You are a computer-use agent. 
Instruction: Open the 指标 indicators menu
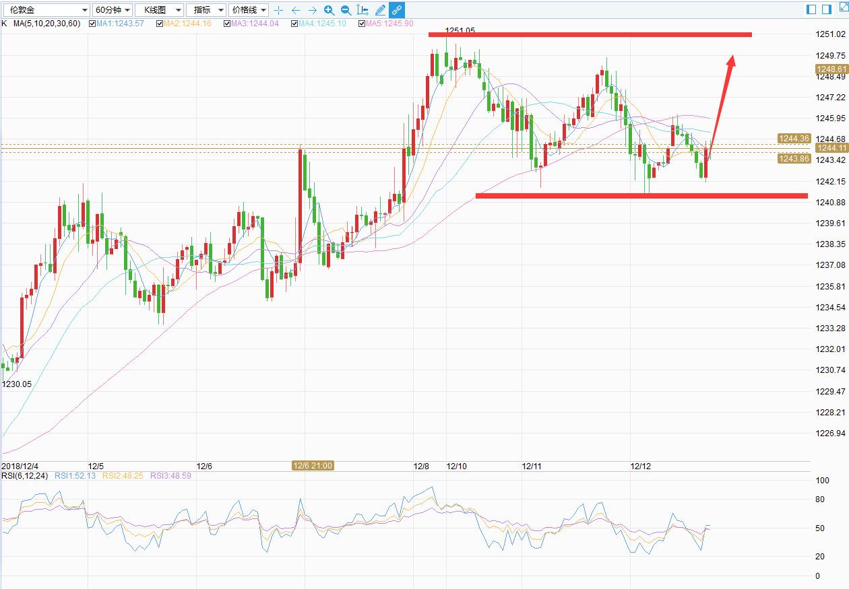(x=206, y=10)
